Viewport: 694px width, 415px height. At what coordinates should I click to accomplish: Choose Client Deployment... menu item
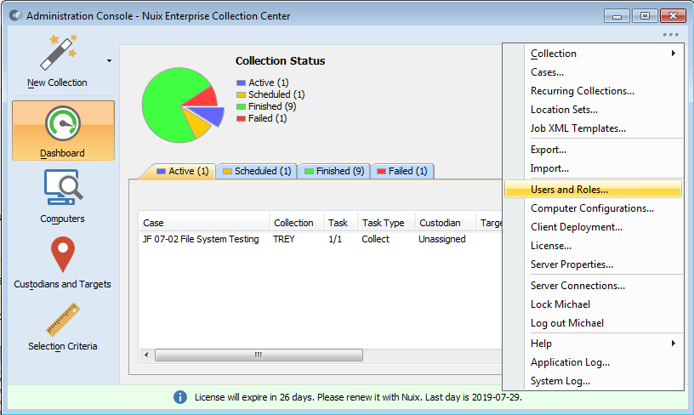pos(594,227)
